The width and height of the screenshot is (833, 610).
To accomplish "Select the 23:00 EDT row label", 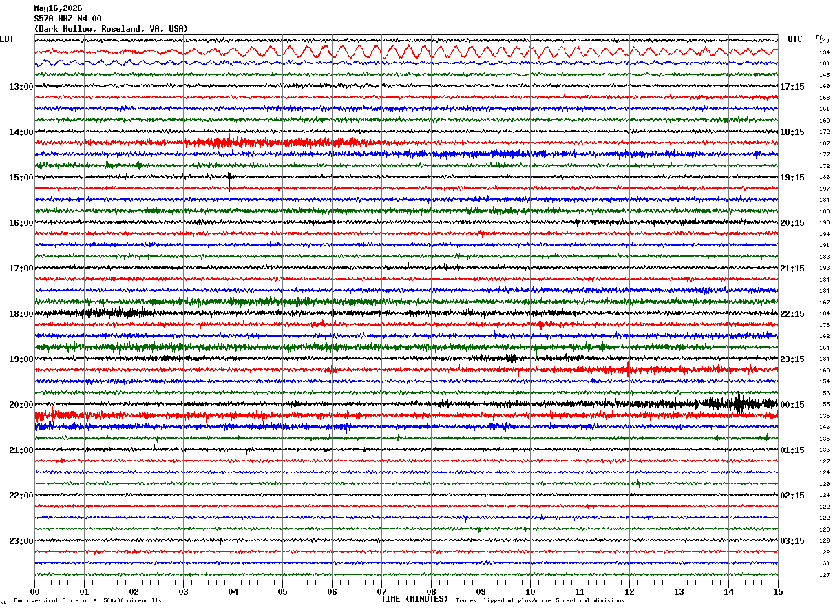I will [21, 541].
